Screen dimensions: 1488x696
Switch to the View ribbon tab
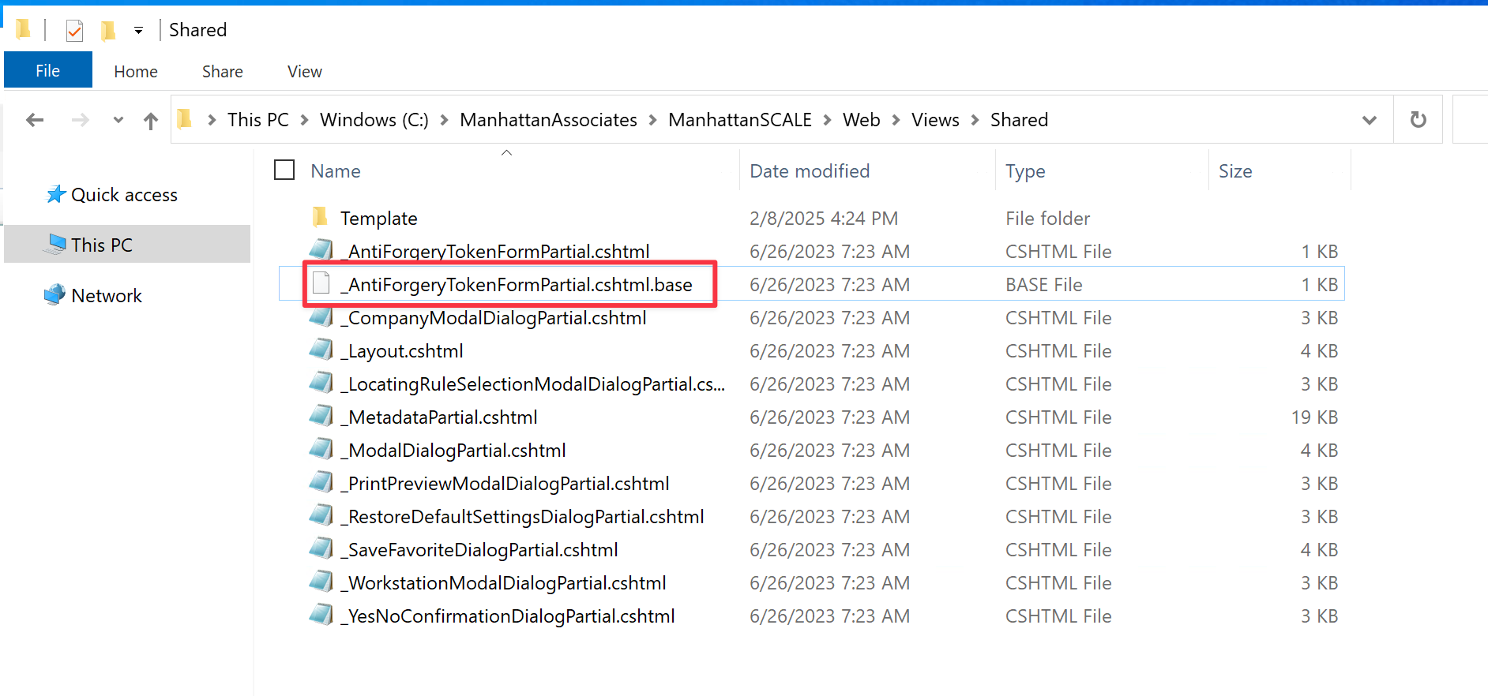pos(304,72)
